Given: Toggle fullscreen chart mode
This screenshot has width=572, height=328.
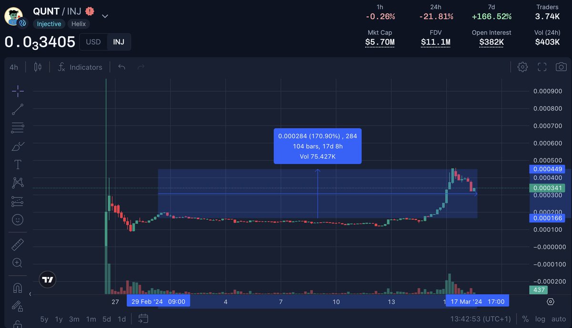Looking at the screenshot, I should (x=542, y=67).
